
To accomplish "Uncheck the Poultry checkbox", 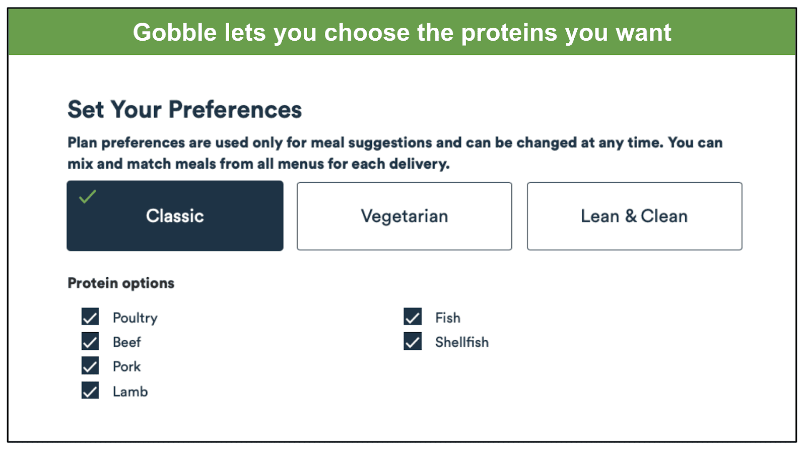I will 90,317.
